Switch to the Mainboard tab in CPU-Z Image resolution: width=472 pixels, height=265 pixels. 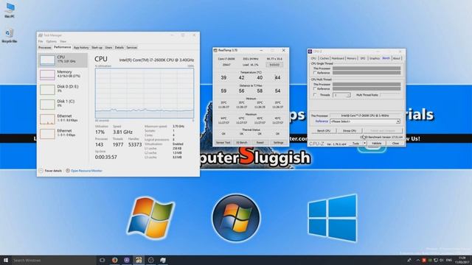tap(338, 58)
